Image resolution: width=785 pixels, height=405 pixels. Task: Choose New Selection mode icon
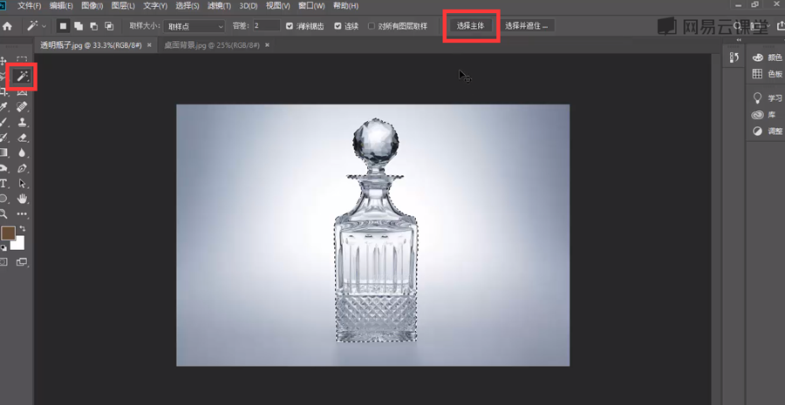(x=63, y=26)
